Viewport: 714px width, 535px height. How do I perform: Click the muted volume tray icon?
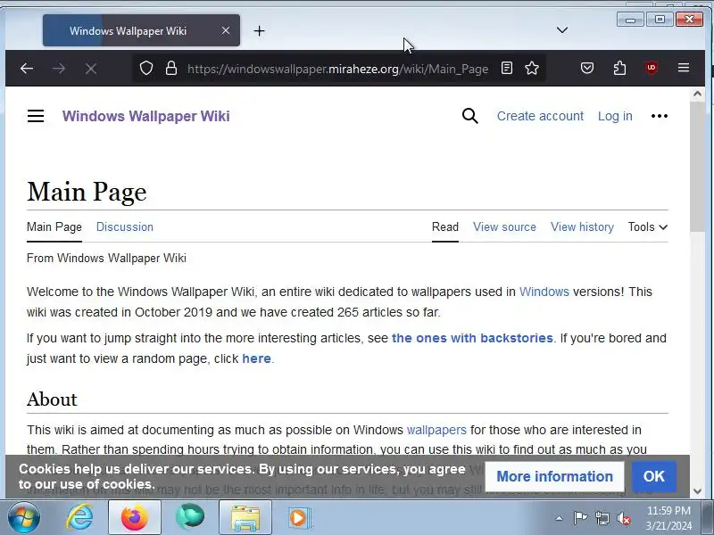pyautogui.click(x=623, y=518)
